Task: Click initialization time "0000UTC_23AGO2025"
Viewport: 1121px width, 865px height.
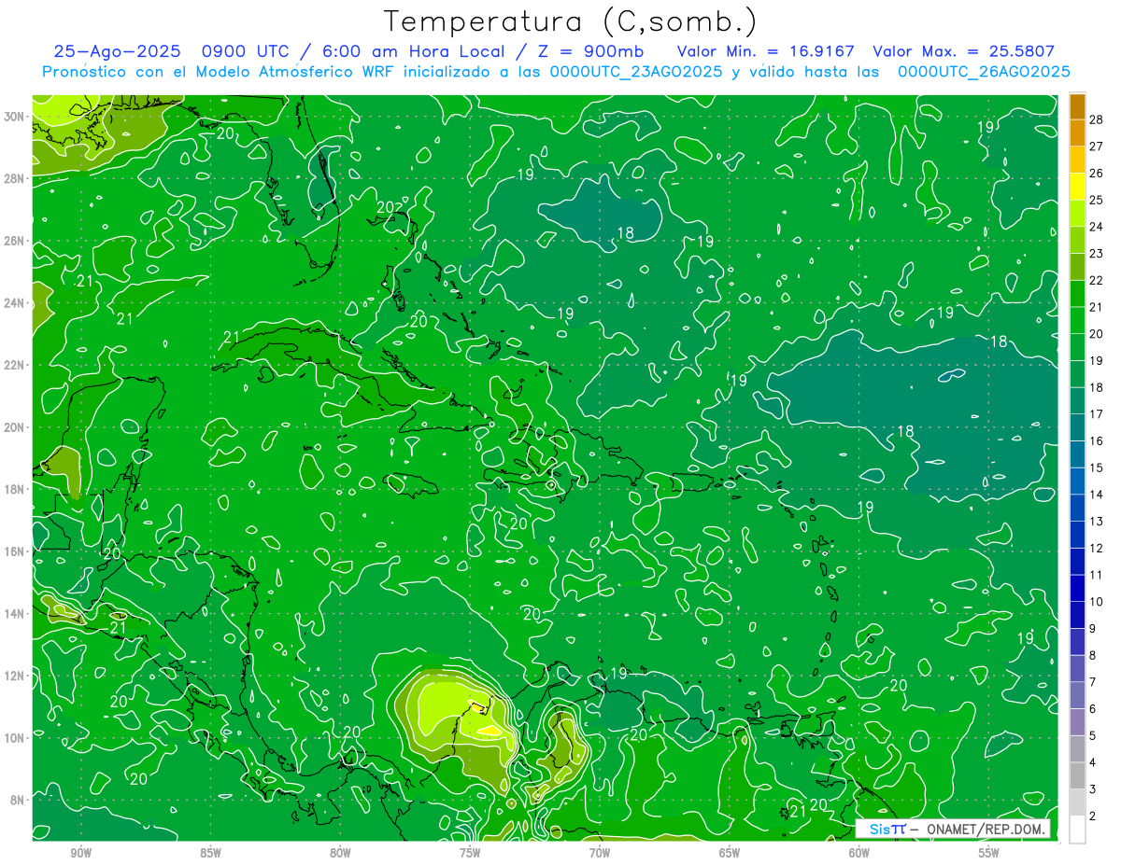Action: [635, 72]
